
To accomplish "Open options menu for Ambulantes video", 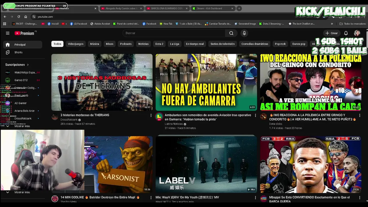I will (x=255, y=115).
